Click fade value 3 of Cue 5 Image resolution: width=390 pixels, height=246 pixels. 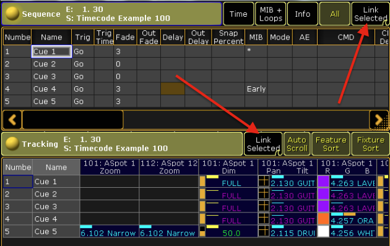tap(125, 102)
